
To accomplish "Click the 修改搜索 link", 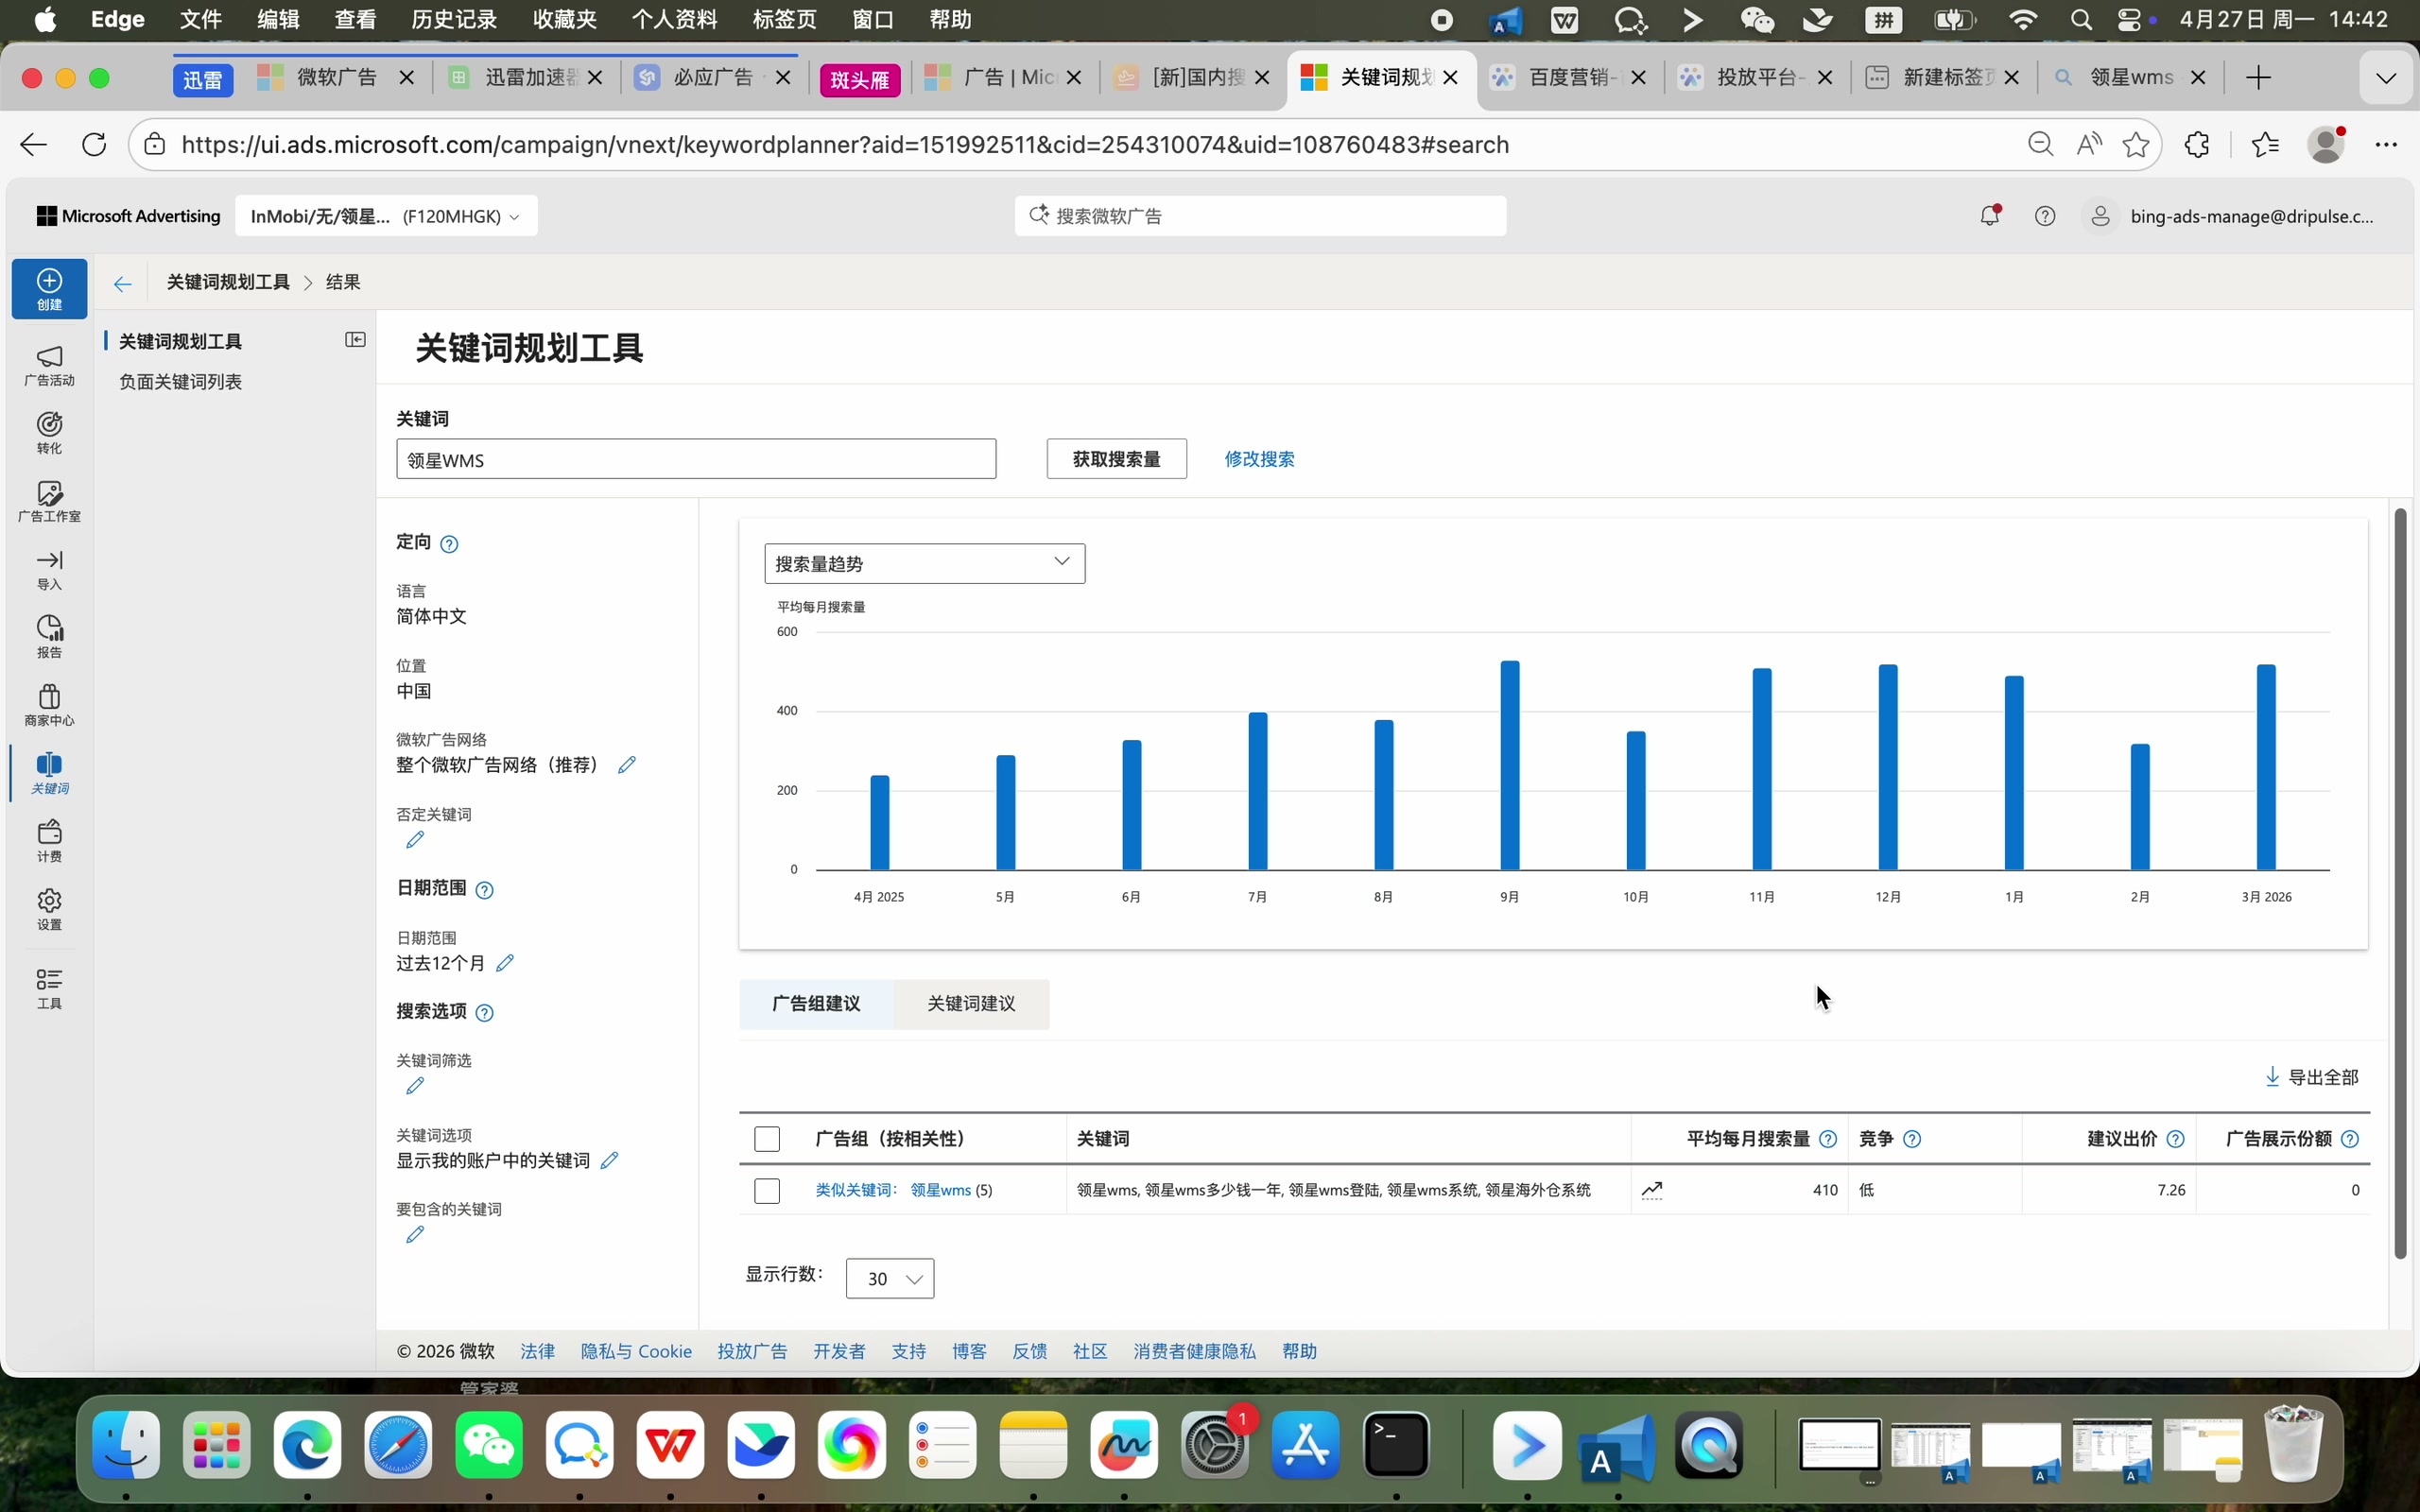I will pos(1259,459).
